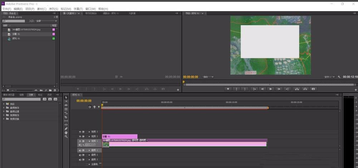Select the Hand tool

click(66, 132)
